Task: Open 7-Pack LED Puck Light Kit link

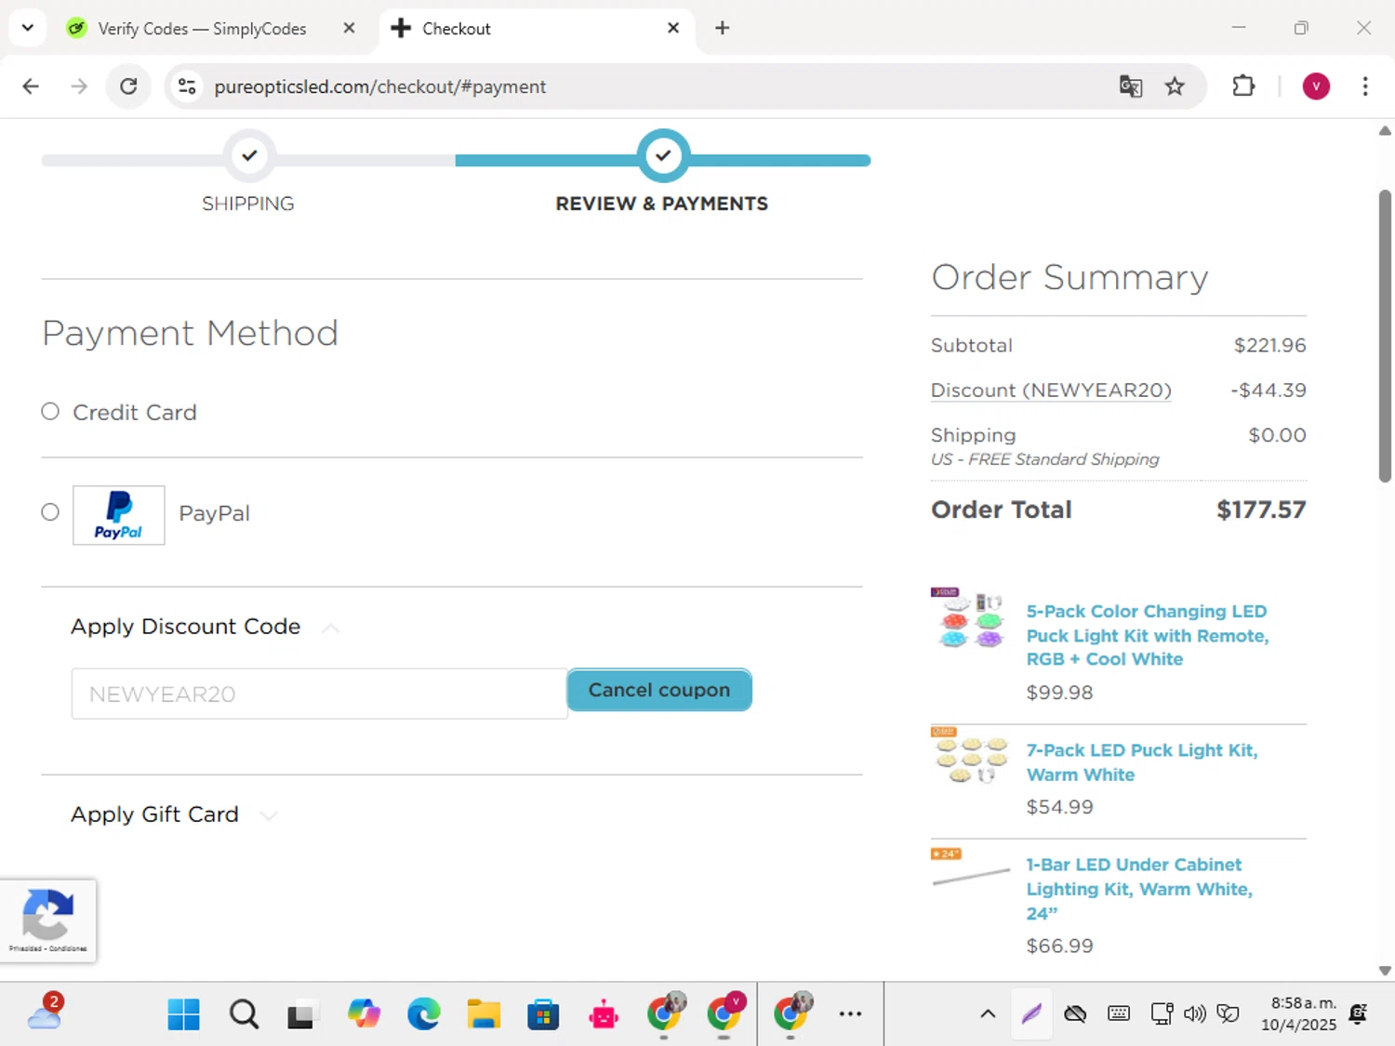Action: [x=1142, y=762]
